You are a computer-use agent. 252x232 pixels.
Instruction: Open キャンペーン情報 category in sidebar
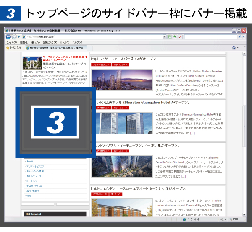pyautogui.click(x=35, y=171)
